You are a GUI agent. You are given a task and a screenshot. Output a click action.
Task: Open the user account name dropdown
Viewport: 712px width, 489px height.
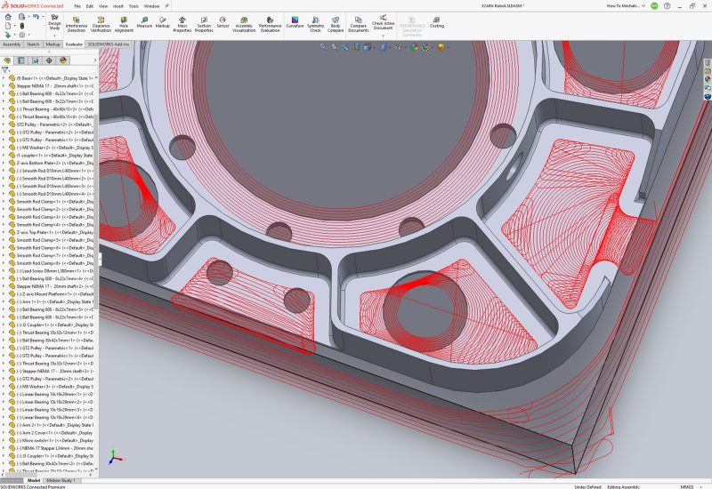(x=627, y=6)
